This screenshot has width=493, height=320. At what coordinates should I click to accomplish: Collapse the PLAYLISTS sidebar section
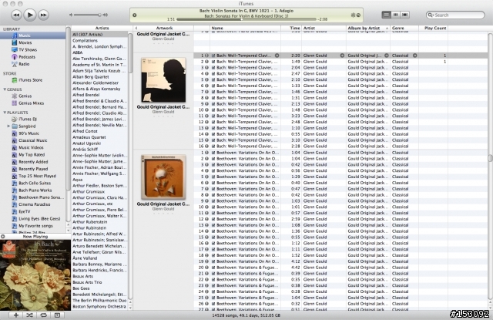point(5,113)
